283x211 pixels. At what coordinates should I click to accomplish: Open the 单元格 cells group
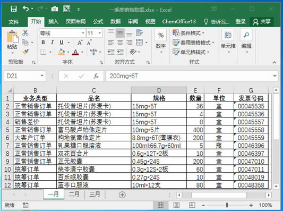click(228, 42)
